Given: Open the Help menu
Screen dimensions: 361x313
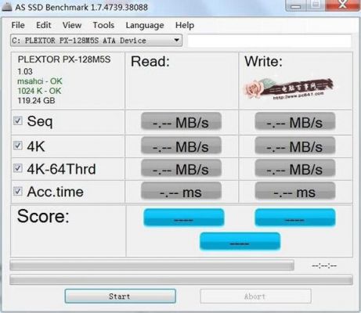Looking at the screenshot, I should point(185,25).
